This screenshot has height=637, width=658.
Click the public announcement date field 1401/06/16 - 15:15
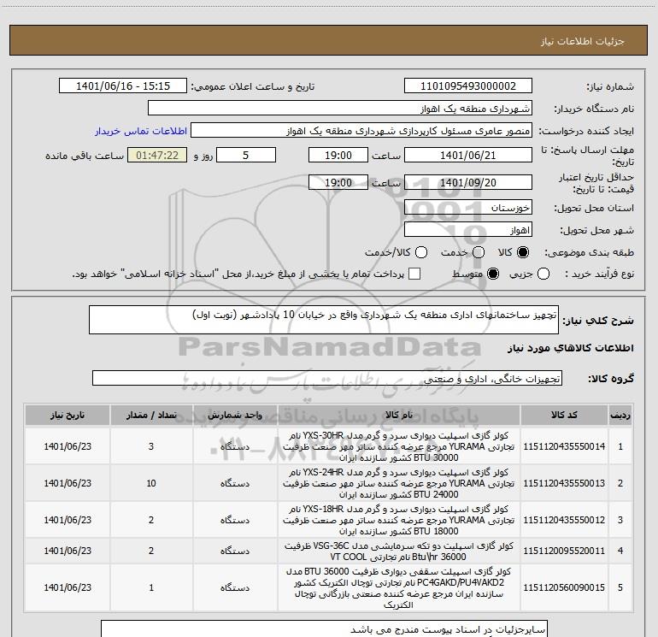123,86
